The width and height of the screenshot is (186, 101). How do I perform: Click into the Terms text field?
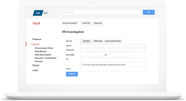(113, 46)
